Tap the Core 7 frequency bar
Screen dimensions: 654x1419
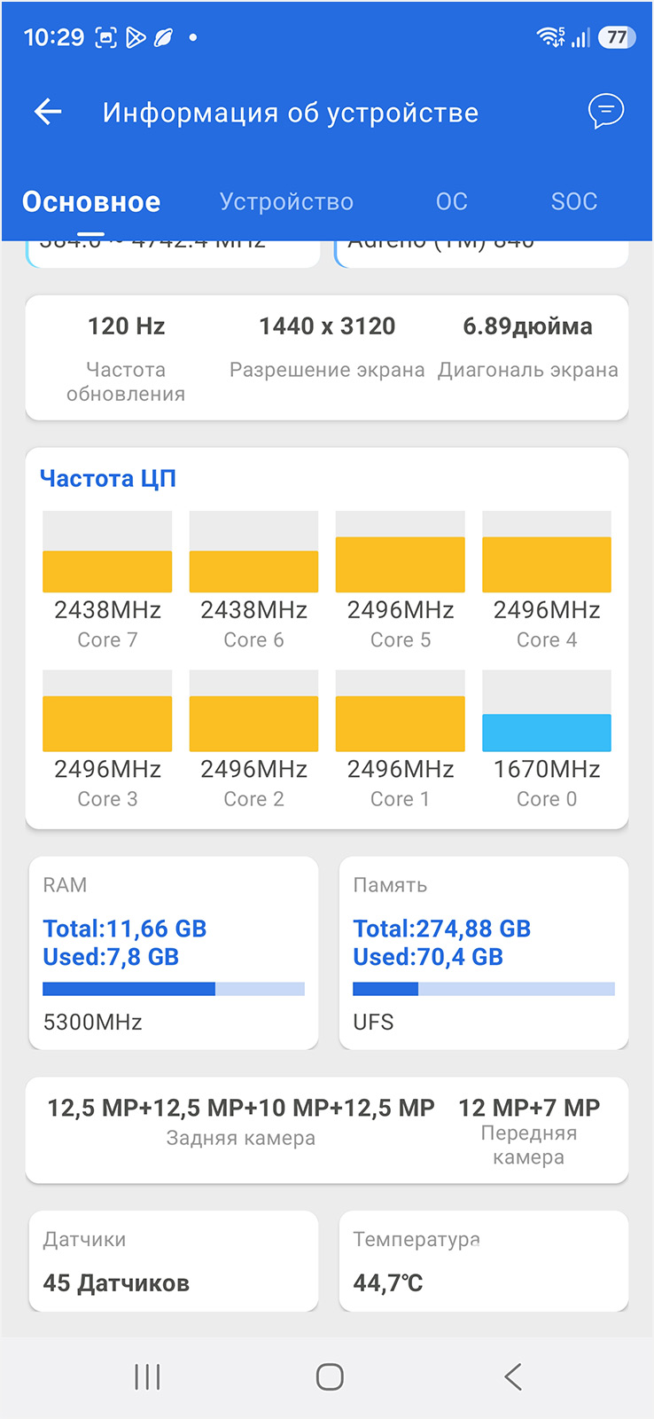107,571
